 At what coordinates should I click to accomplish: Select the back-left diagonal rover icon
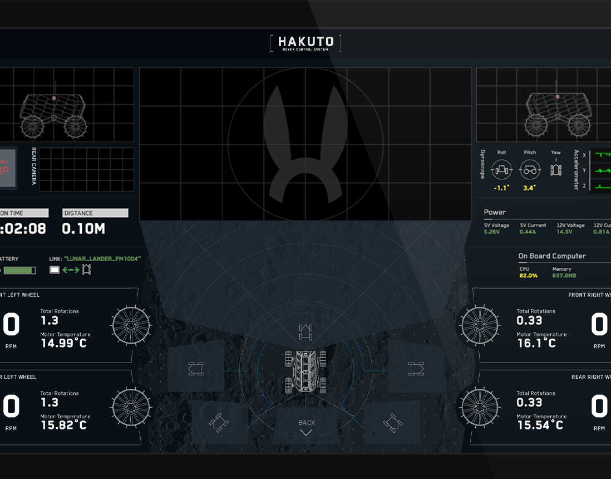pos(218,422)
